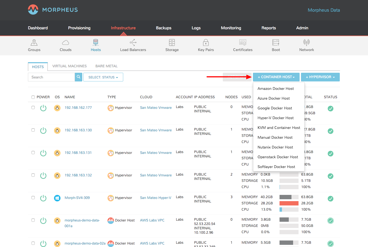Viewport: 368px width, 247px height.
Task: Go to the Provisioning menu
Action: (x=79, y=28)
